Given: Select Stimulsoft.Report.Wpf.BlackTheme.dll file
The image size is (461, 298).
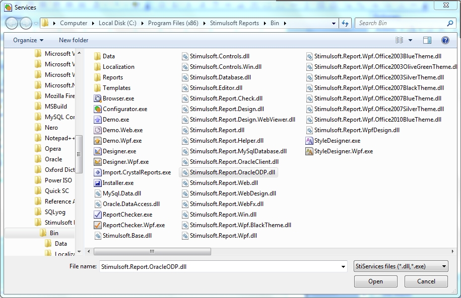Looking at the screenshot, I should click(237, 225).
